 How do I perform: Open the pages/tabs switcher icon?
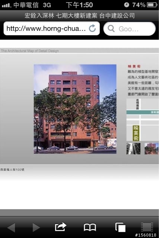(120, 227)
